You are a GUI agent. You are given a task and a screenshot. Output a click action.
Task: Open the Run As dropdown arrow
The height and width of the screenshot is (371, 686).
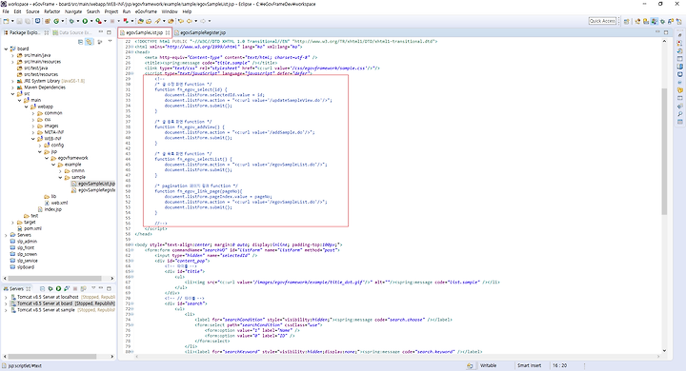(x=91, y=21)
